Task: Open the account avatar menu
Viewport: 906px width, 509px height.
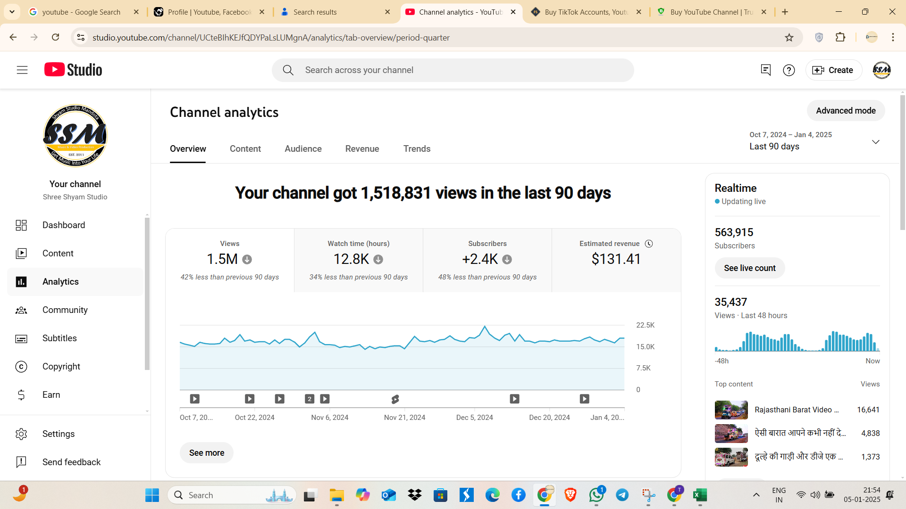Action: click(x=881, y=70)
